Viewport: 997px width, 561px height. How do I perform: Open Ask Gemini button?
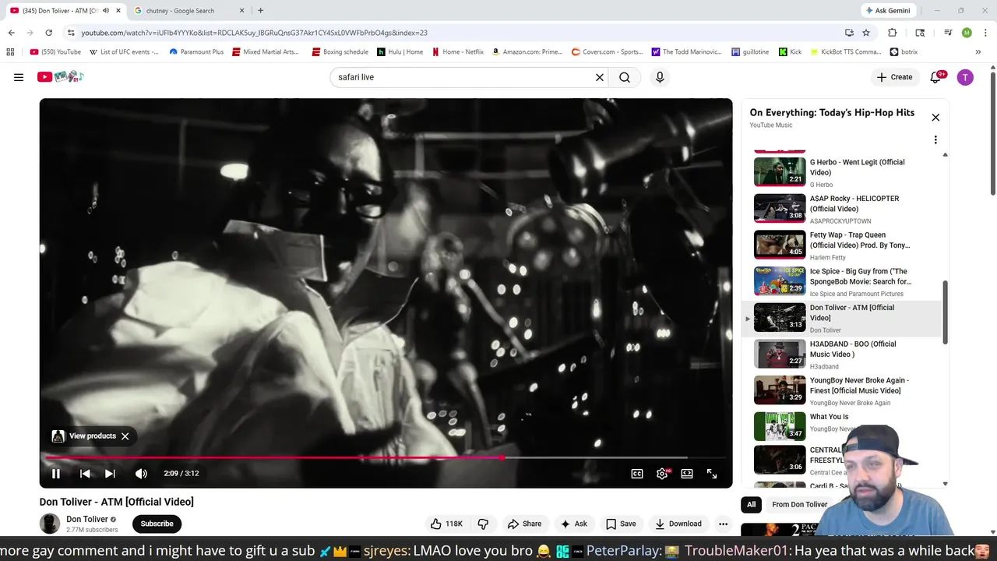point(888,11)
